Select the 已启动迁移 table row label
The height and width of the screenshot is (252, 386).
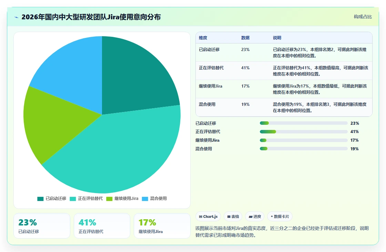pos(209,50)
